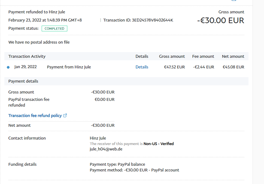Open the Transaction fee refund policy link

[35, 116]
